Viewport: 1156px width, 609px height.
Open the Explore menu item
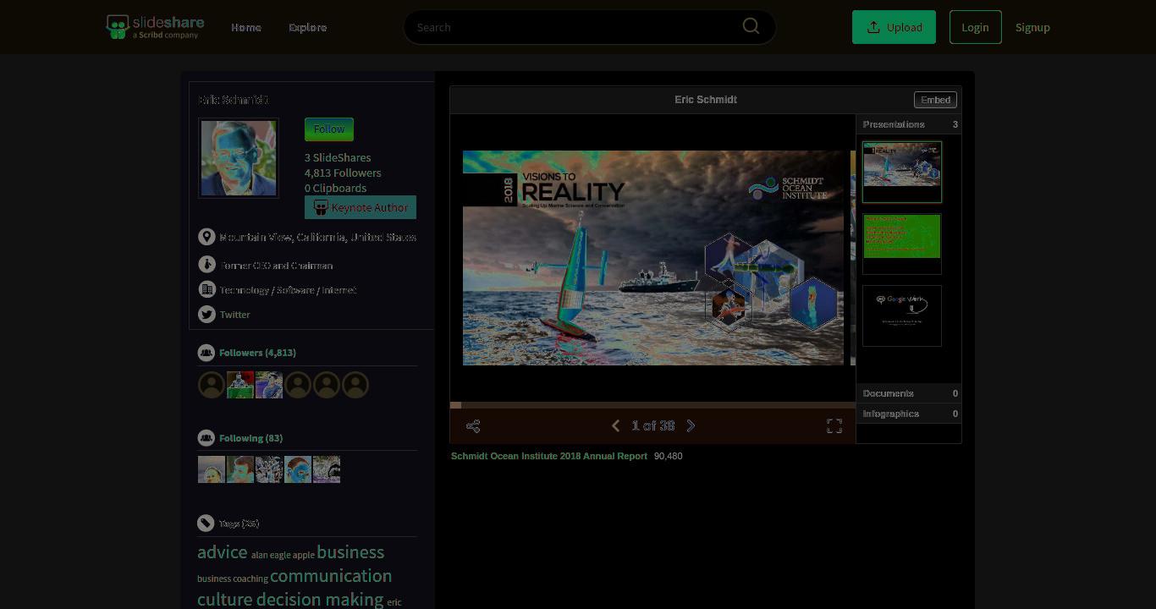pyautogui.click(x=307, y=27)
